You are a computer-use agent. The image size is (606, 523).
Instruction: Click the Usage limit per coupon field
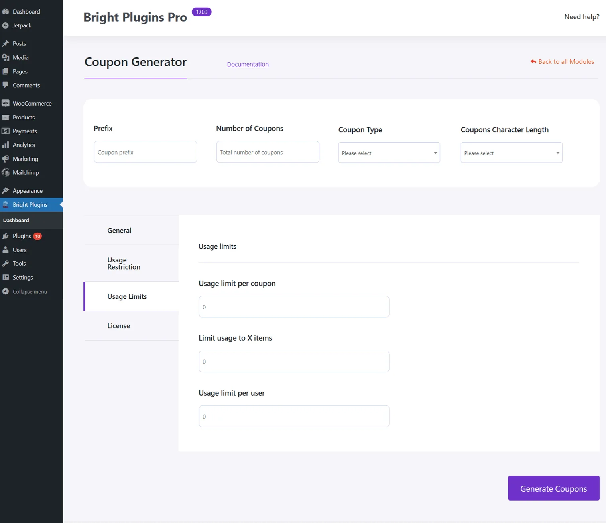(x=294, y=307)
